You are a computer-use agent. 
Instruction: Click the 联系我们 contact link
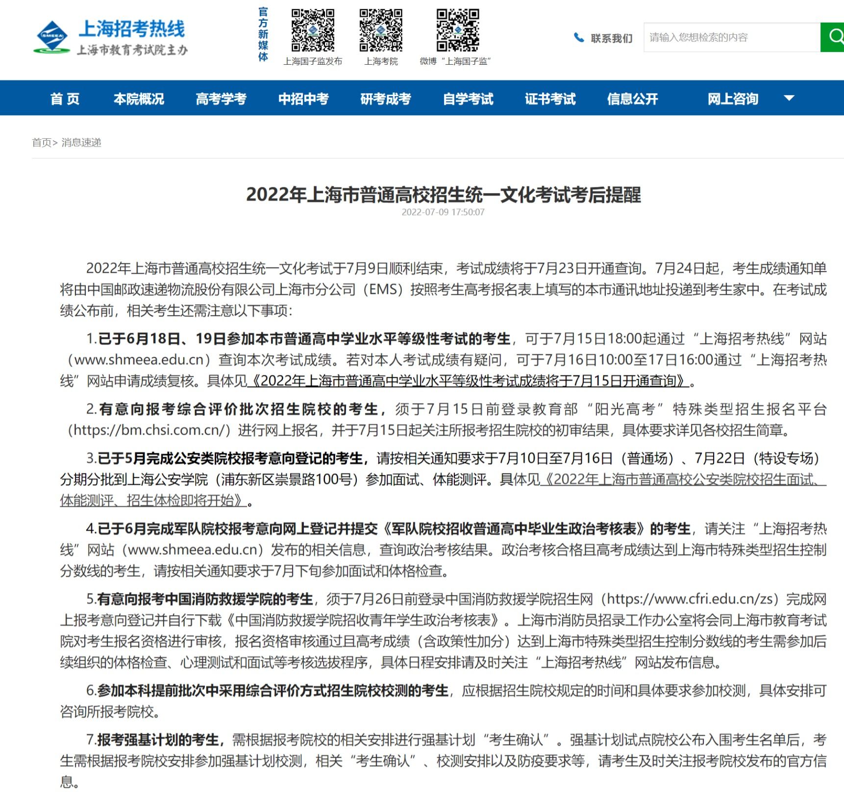[611, 38]
